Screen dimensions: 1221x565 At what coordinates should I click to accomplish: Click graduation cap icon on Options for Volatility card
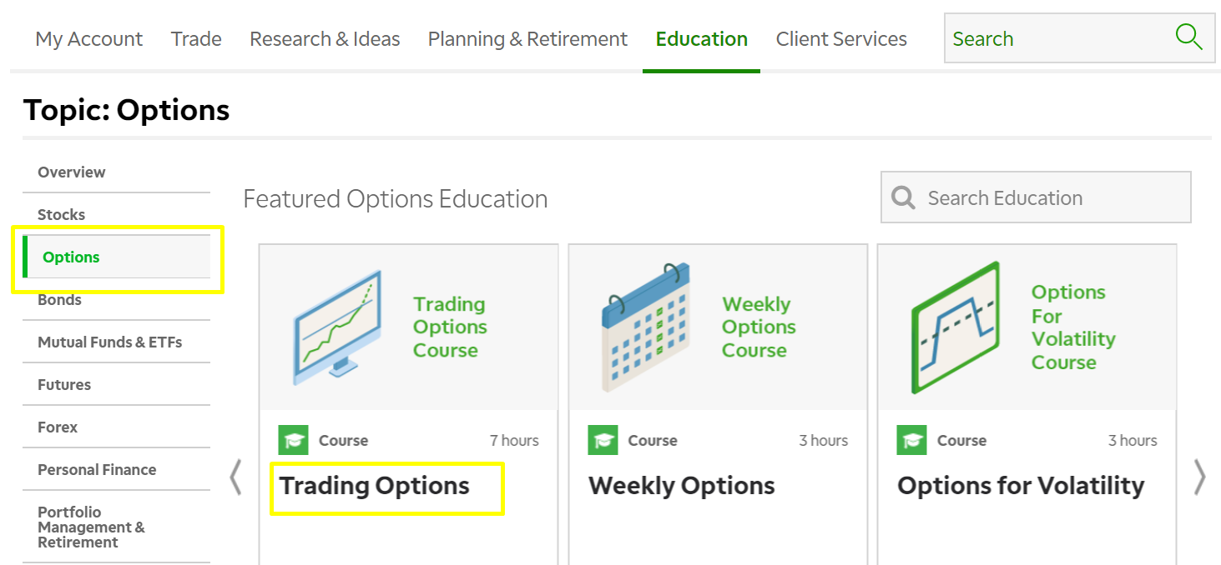(x=911, y=440)
